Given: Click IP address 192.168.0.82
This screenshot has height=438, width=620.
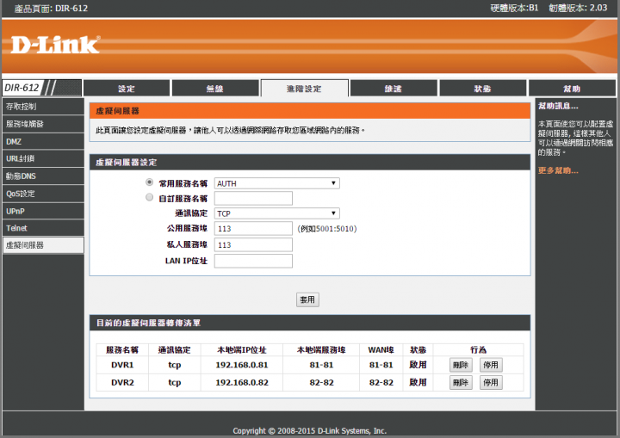Looking at the screenshot, I should point(242,382).
